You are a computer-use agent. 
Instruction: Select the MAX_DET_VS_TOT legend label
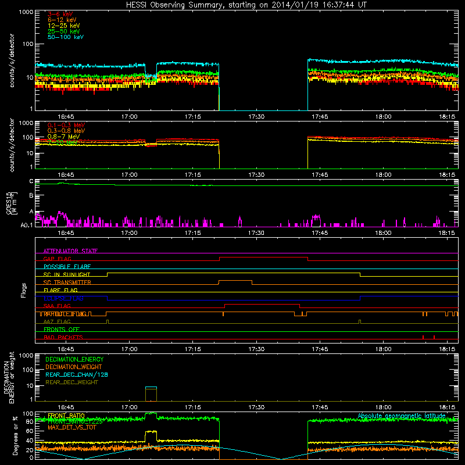(x=71, y=428)
